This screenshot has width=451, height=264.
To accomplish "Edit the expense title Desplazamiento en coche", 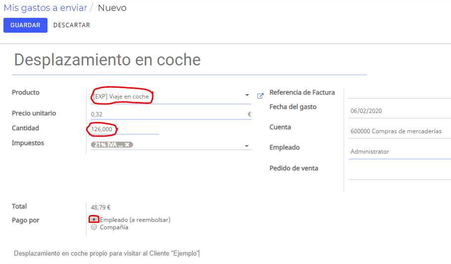I will [x=189, y=60].
